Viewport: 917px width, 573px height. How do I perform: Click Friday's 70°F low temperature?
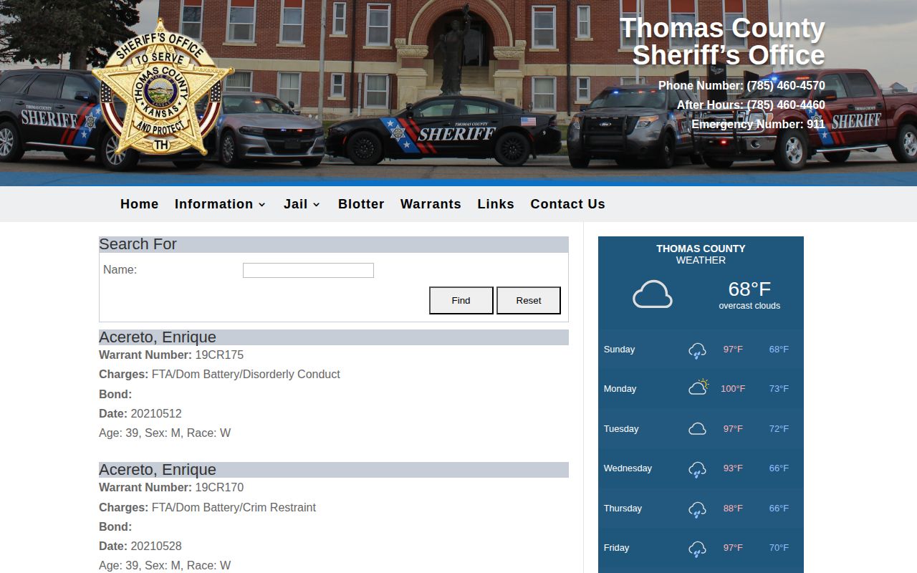click(x=779, y=548)
